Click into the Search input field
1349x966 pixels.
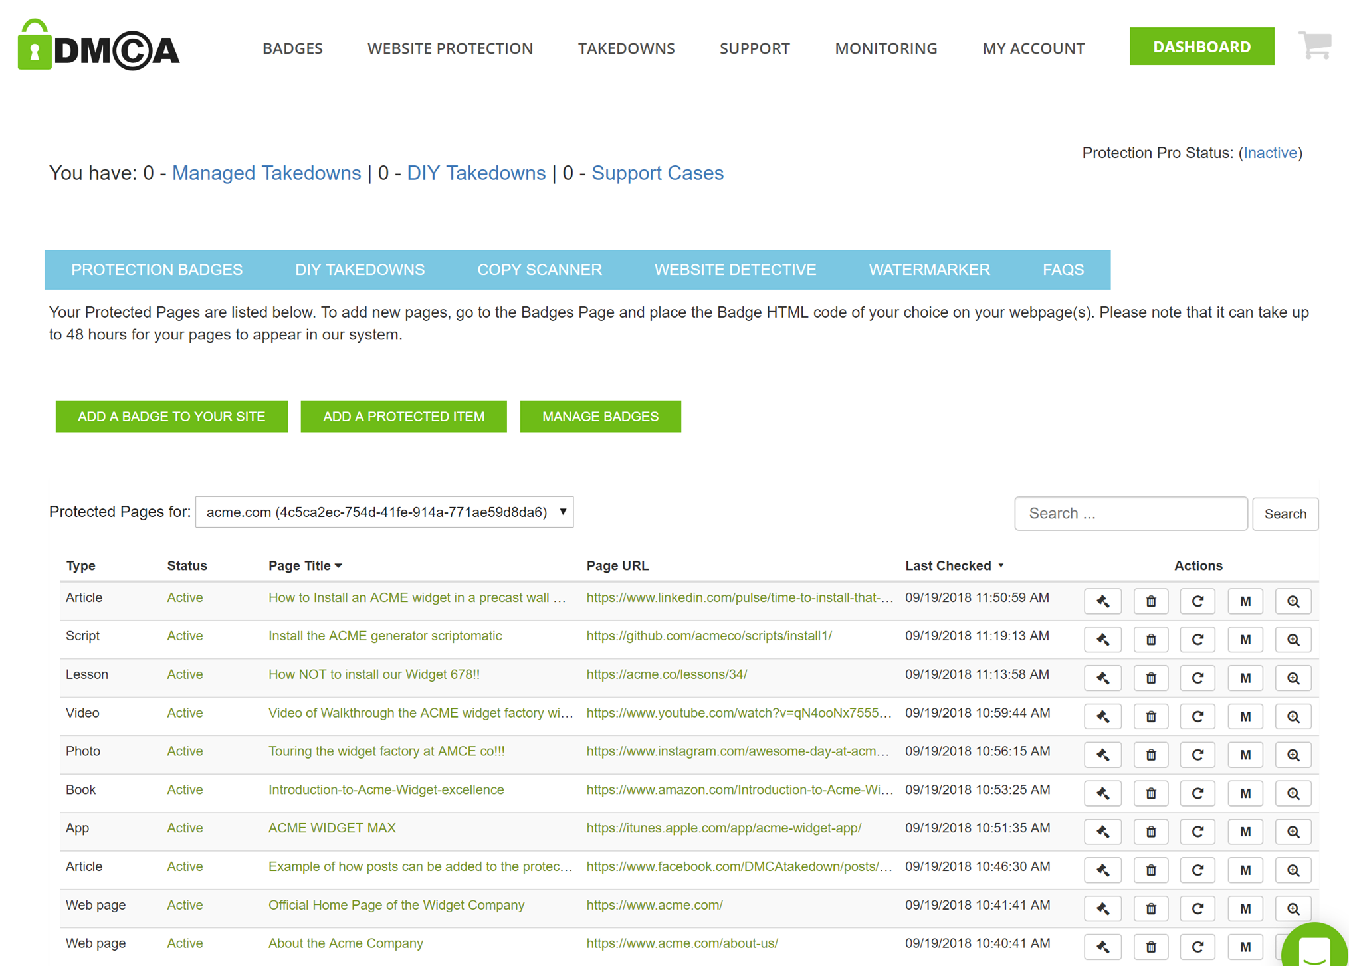coord(1130,514)
